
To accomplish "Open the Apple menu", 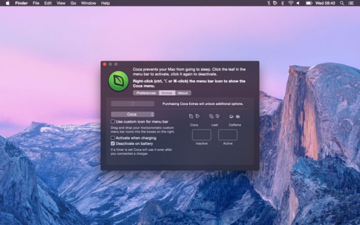I will click(x=7, y=3).
